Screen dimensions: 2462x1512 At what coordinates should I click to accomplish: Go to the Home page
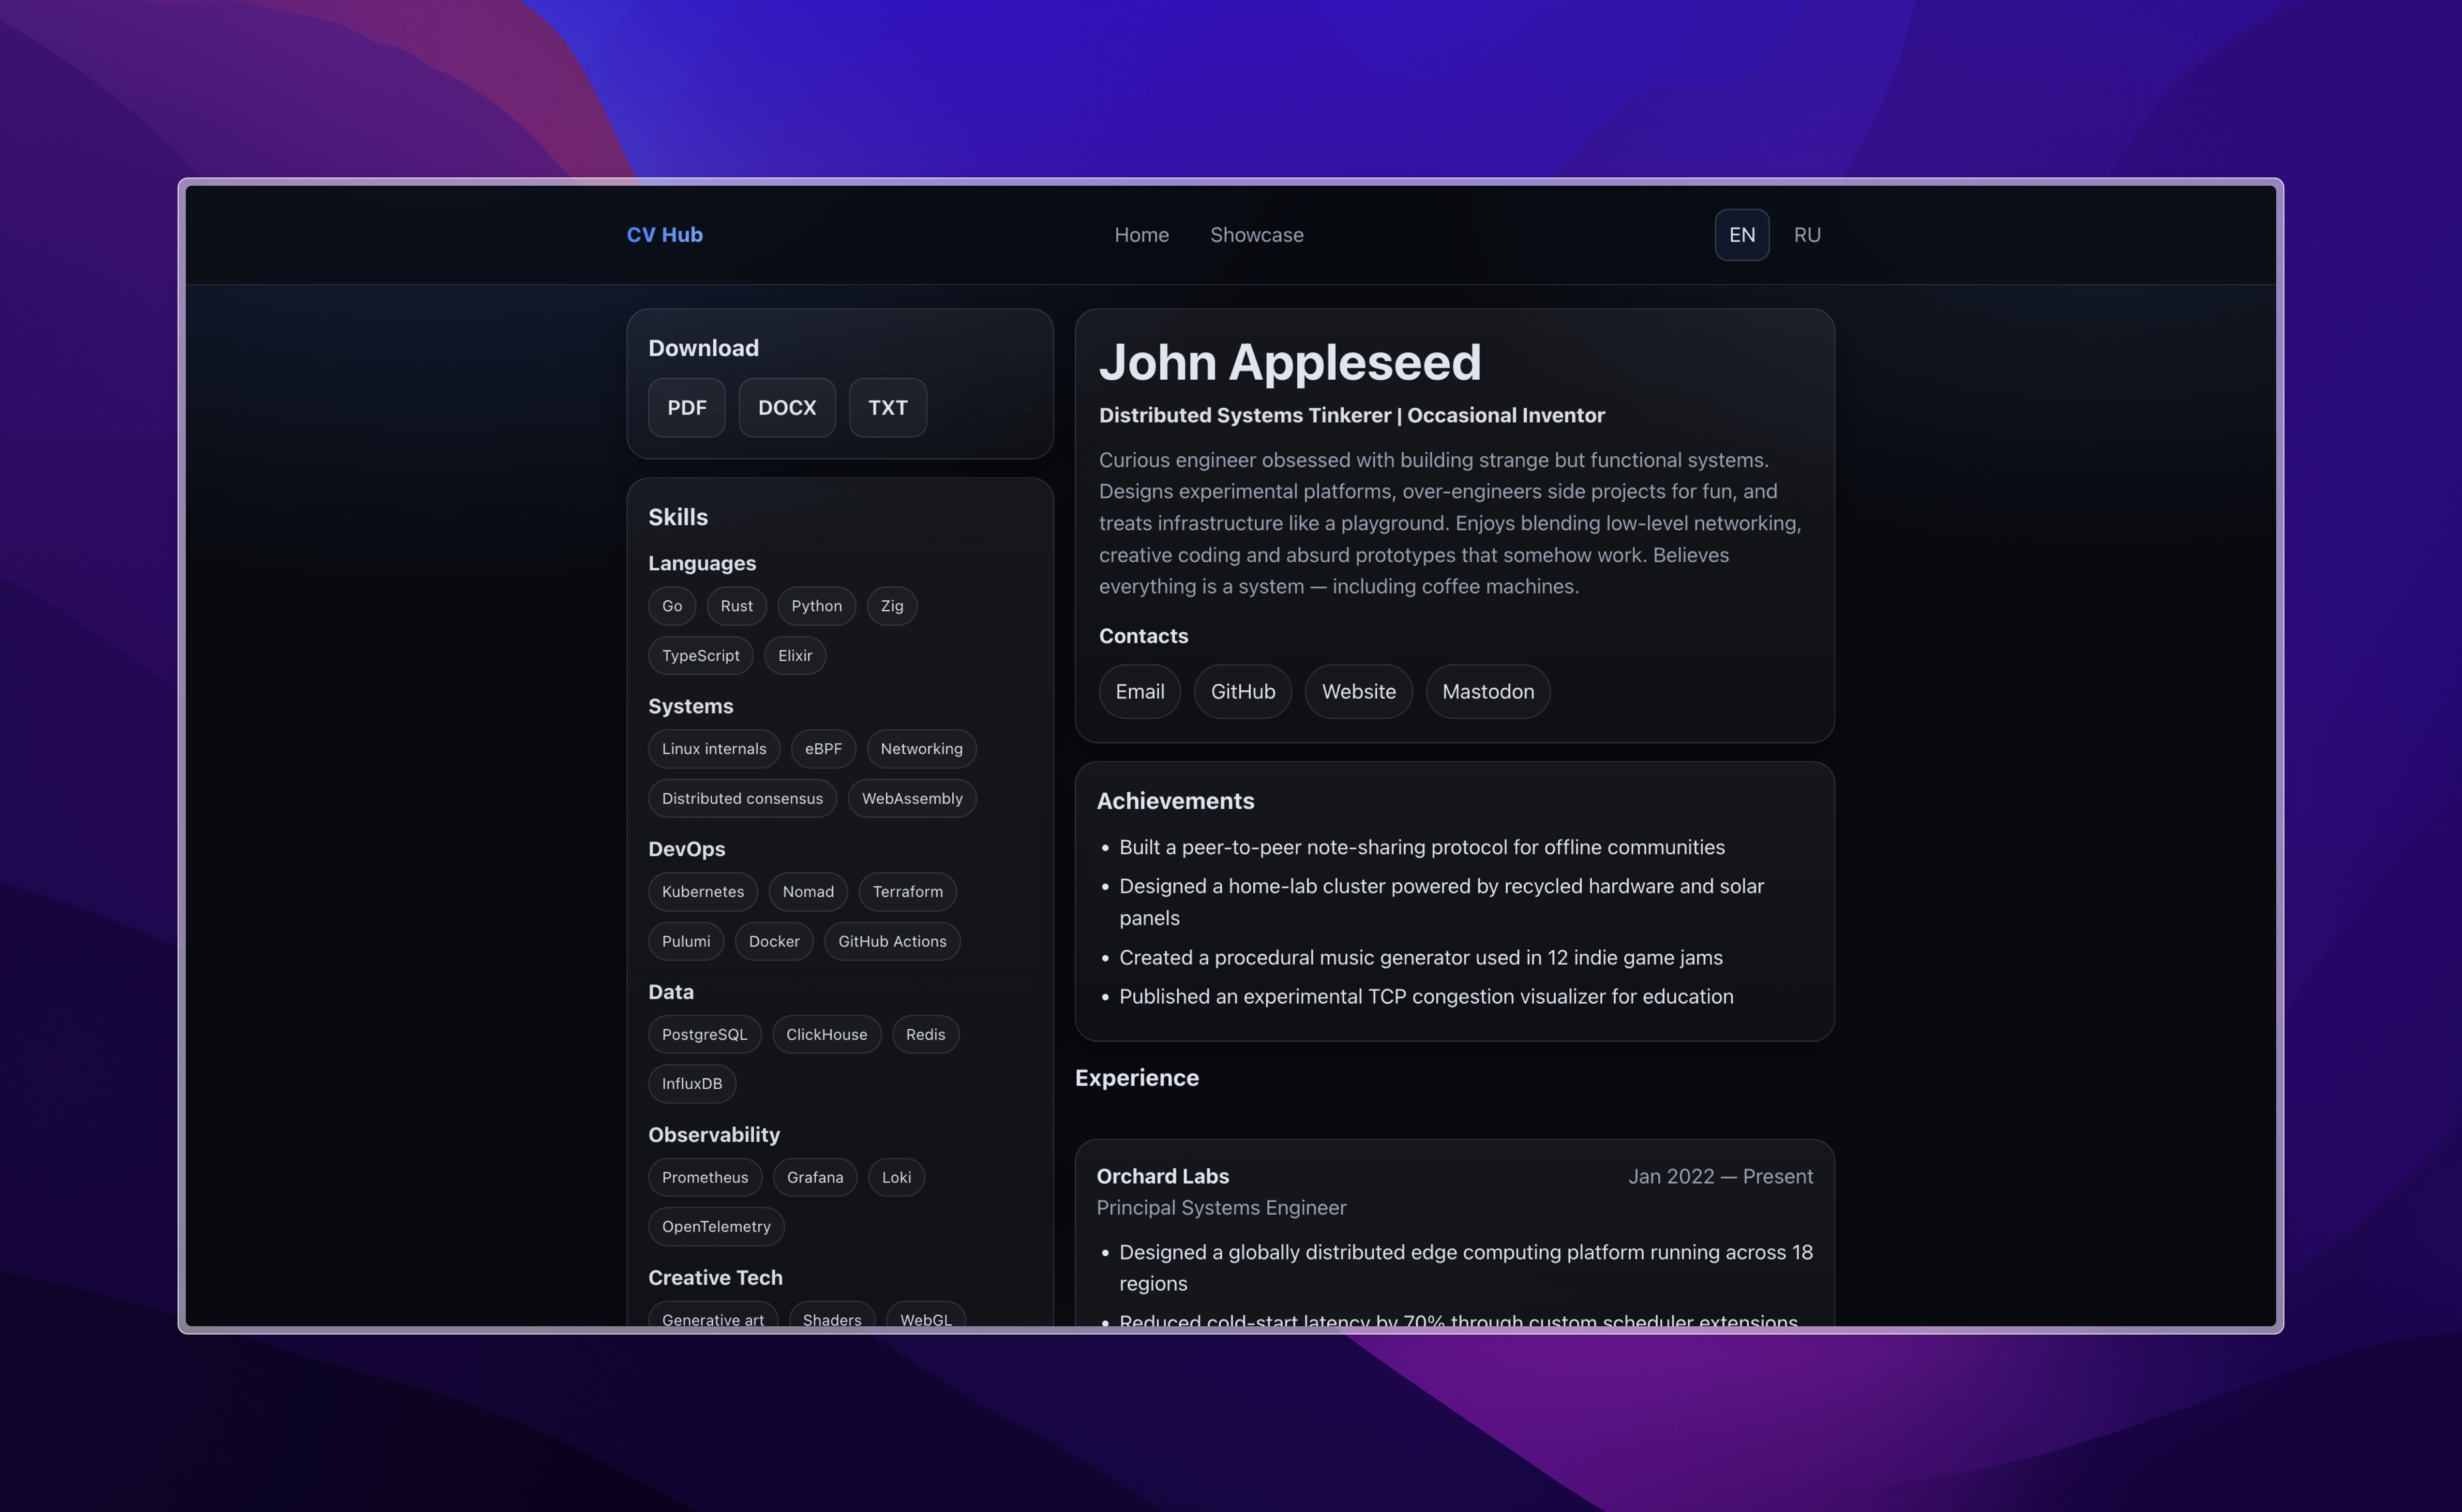click(1141, 235)
